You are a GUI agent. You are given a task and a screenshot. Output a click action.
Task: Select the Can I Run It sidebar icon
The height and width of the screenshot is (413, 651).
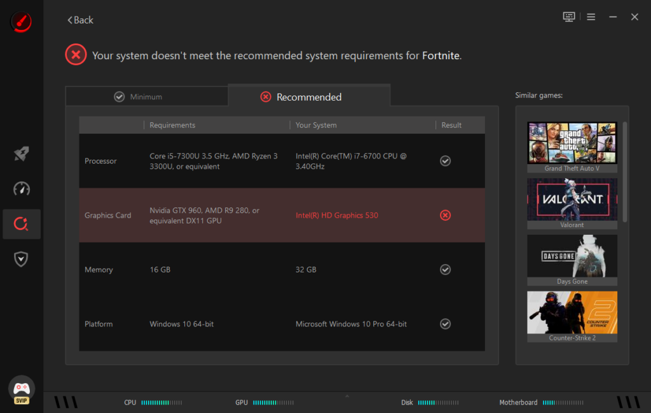click(x=21, y=224)
